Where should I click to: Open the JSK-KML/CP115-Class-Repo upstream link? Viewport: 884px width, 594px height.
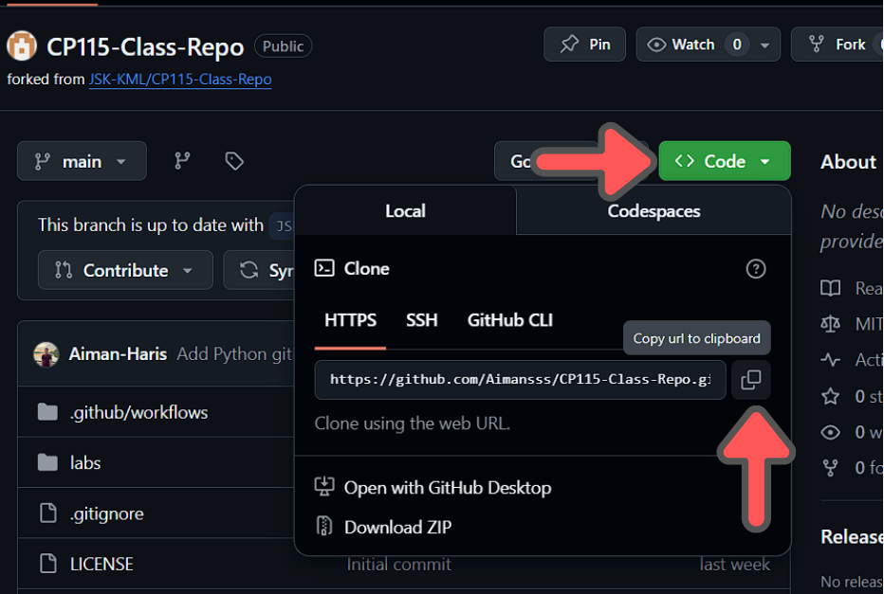pyautogui.click(x=180, y=80)
